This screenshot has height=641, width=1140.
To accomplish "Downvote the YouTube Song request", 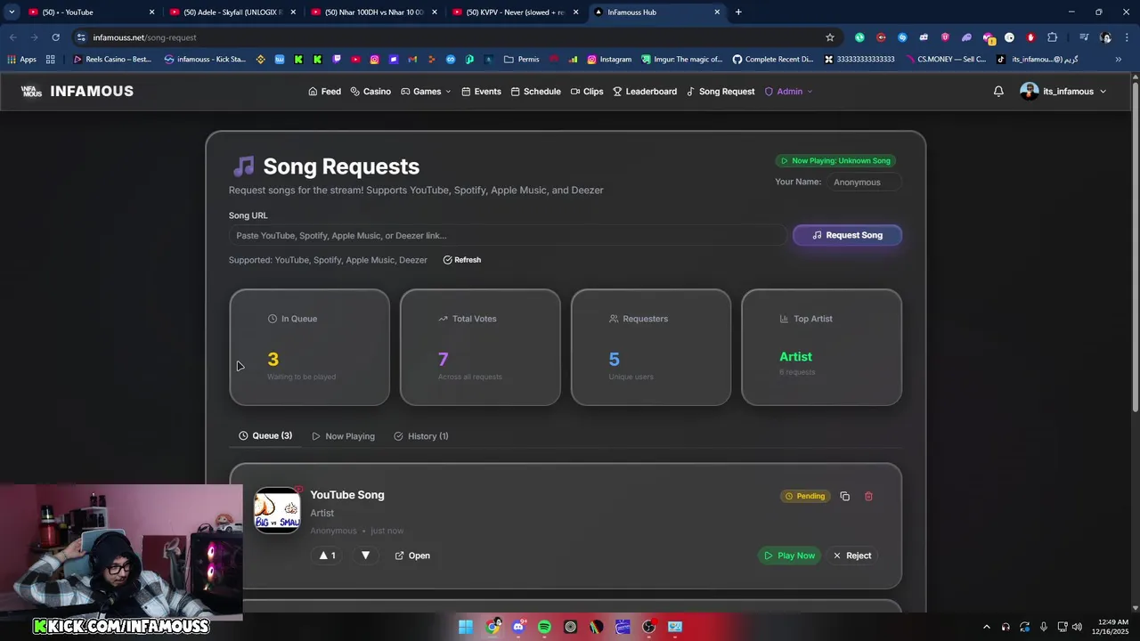I will (365, 556).
